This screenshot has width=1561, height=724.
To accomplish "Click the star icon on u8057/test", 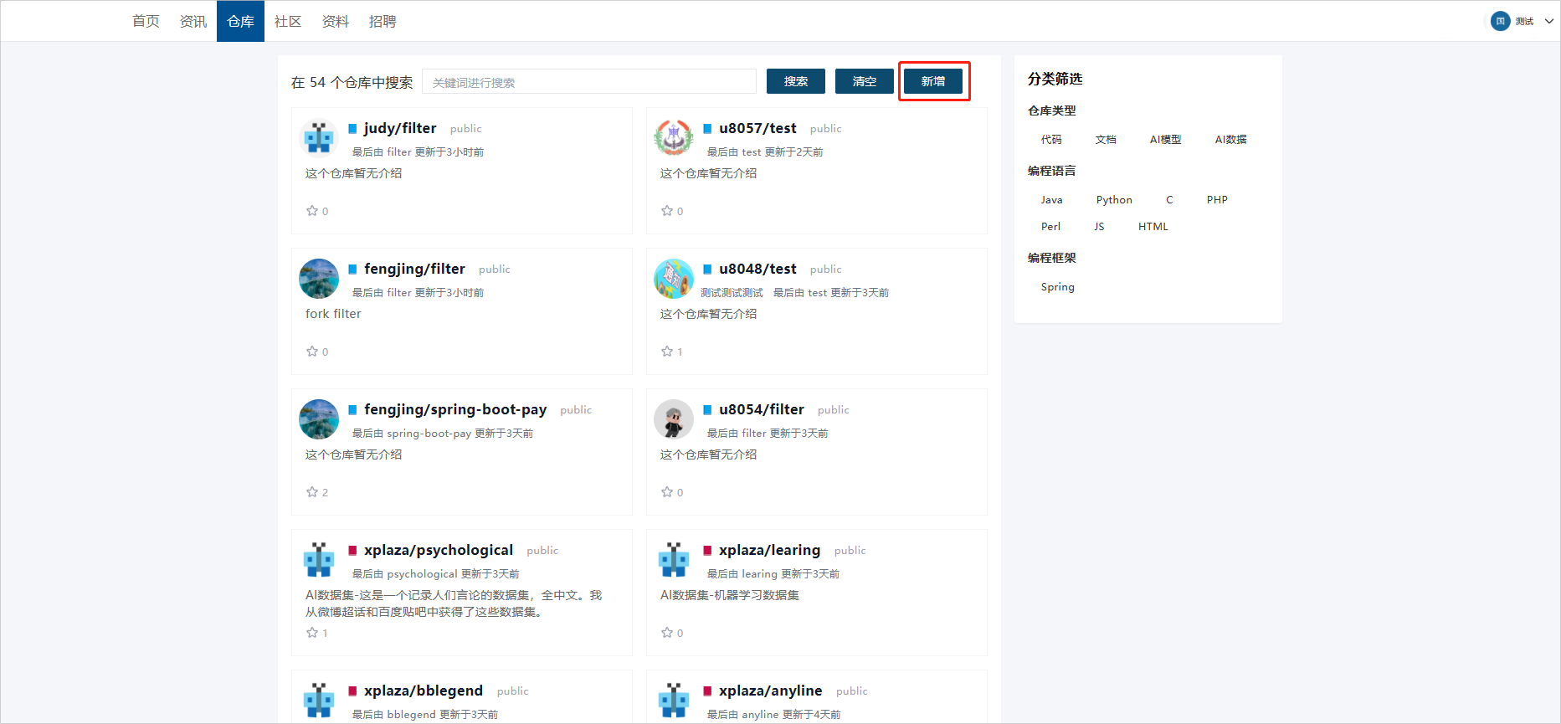I will (x=667, y=211).
